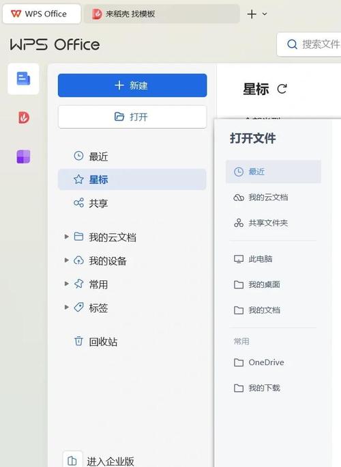Click the trash icon beside 回收站
Image resolution: width=341 pixels, height=467 pixels.
point(78,341)
